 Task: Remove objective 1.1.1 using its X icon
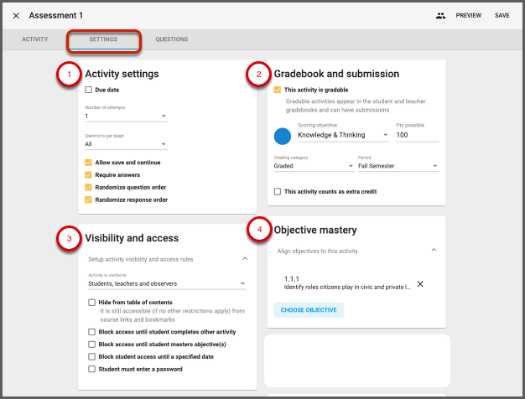pos(420,283)
